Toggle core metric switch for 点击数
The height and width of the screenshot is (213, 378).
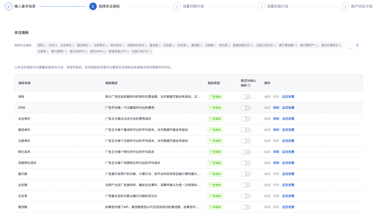(246, 185)
